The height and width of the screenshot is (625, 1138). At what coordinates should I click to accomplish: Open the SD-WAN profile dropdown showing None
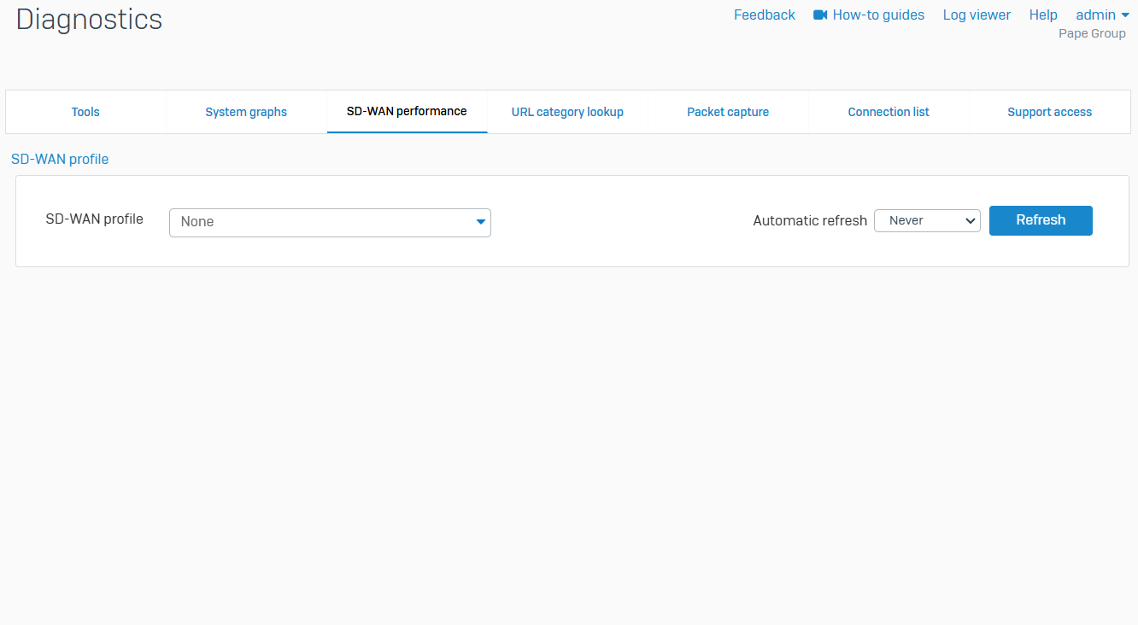(x=330, y=222)
